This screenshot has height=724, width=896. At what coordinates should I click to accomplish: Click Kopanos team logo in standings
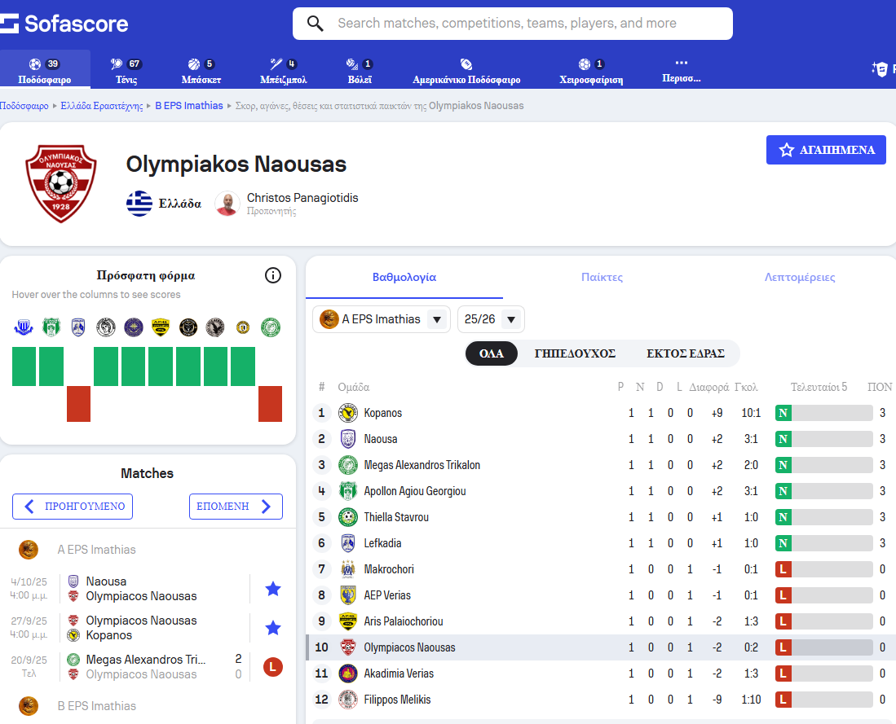(348, 413)
